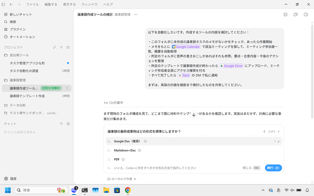
Task: Go back with the left arrow
Action: pos(11,4)
